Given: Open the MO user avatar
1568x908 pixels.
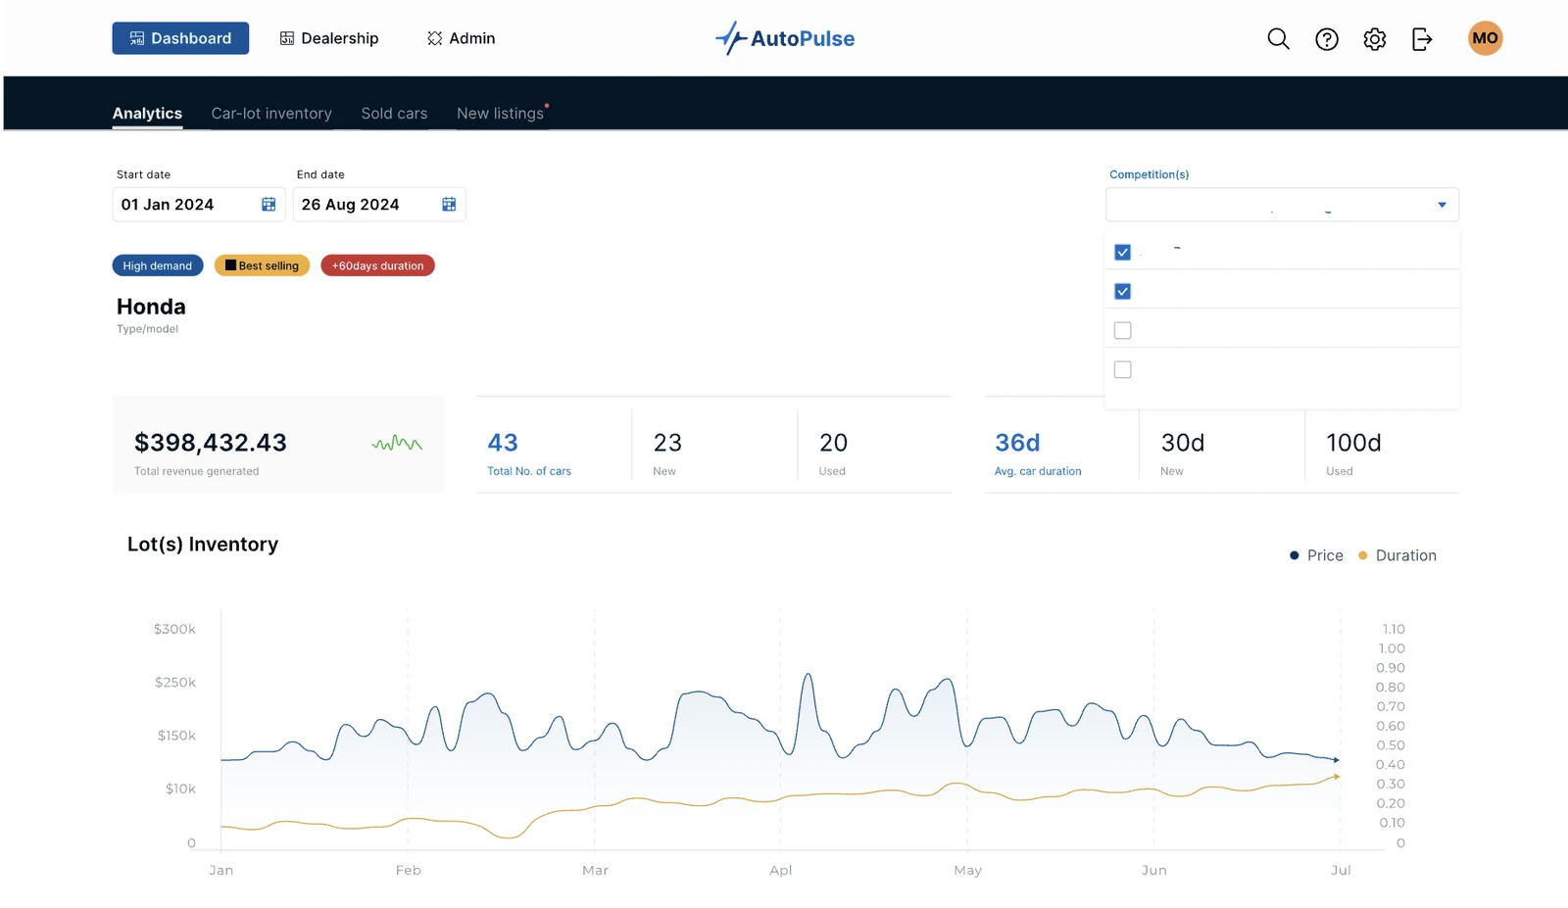Looking at the screenshot, I should pos(1485,38).
